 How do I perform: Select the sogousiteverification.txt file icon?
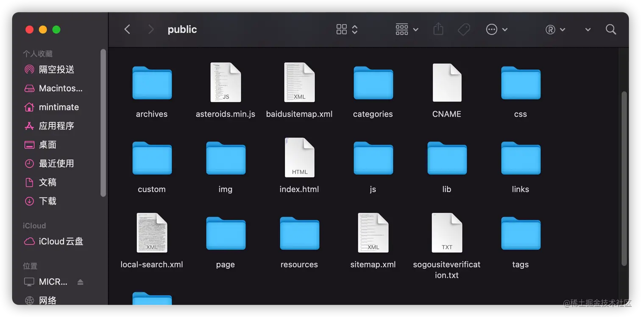pos(447,233)
